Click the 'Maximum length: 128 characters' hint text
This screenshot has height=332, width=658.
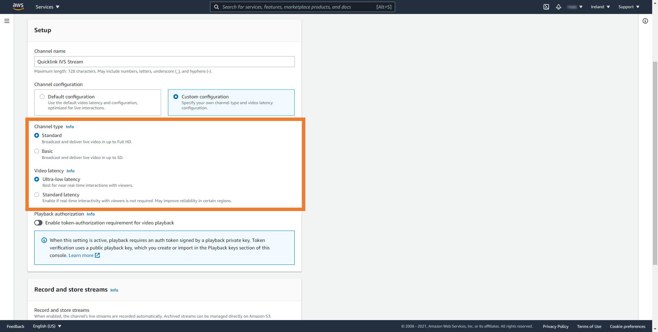coord(123,71)
